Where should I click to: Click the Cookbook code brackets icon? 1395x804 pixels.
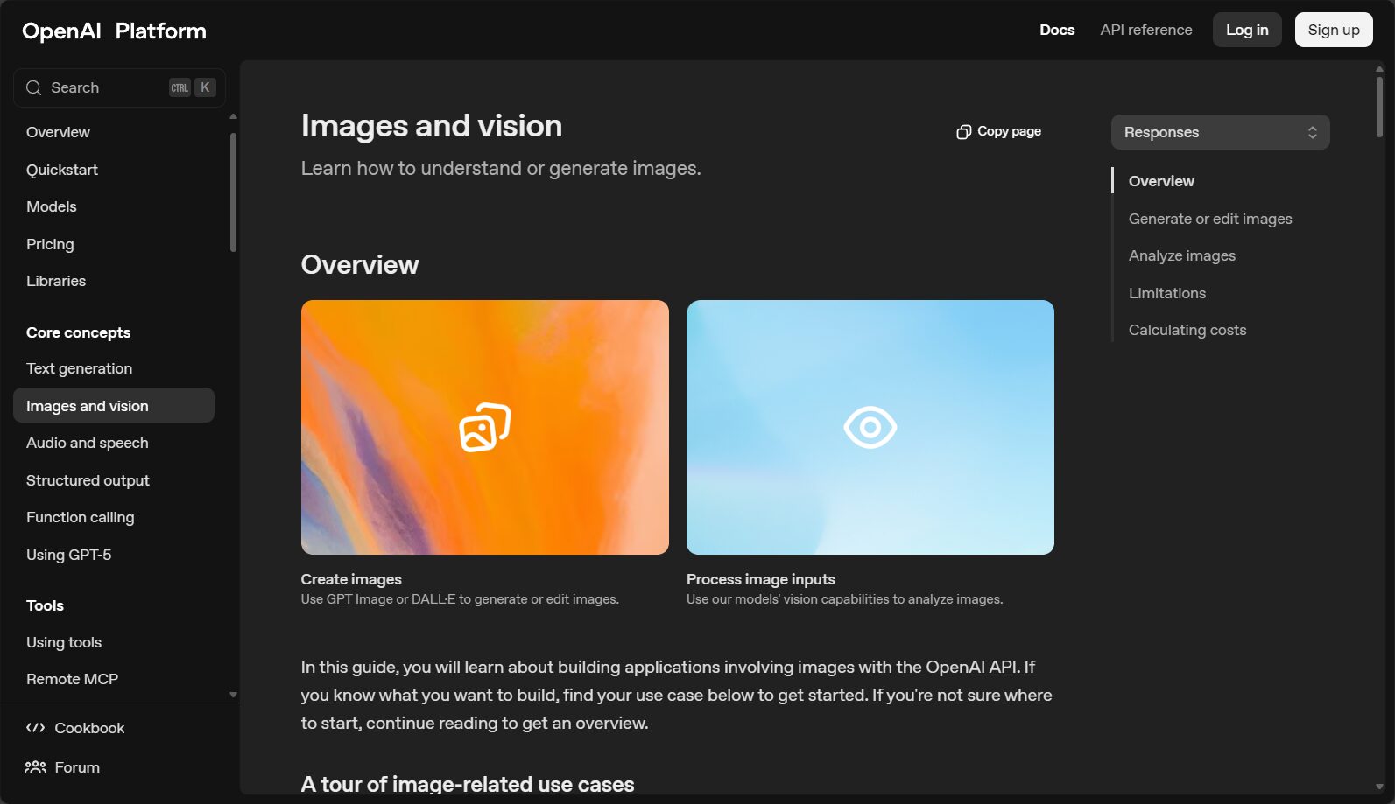pyautogui.click(x=35, y=728)
